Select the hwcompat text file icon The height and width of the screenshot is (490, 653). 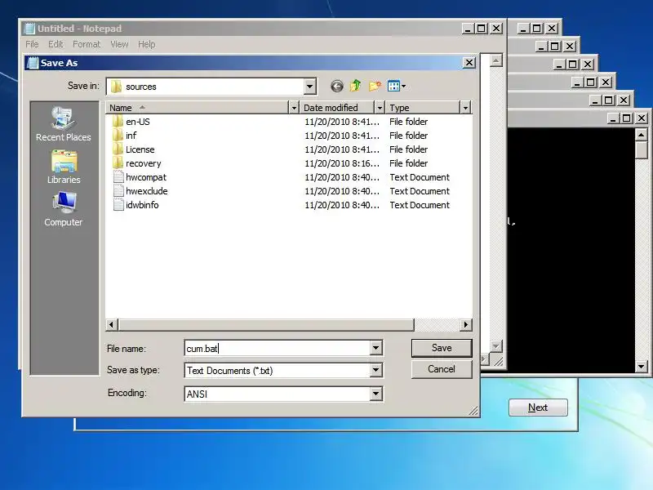click(x=118, y=177)
